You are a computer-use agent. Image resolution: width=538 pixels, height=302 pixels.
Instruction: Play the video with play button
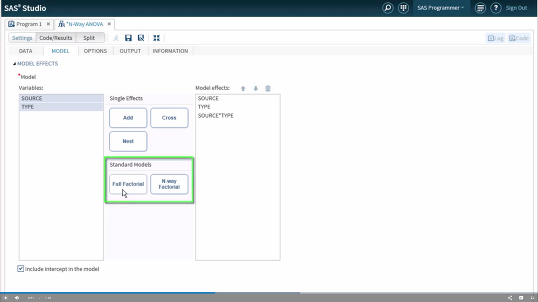point(5,298)
